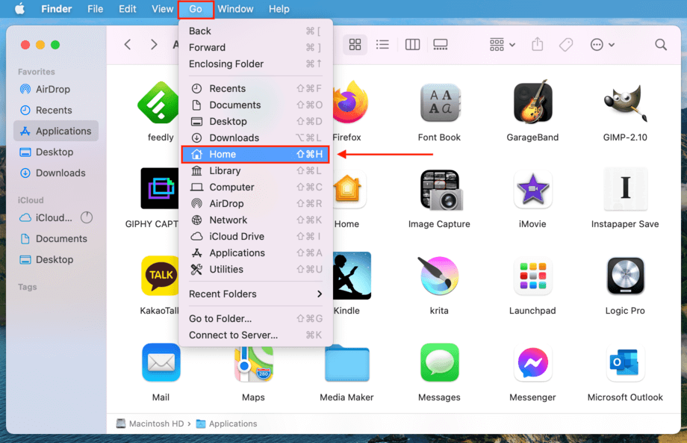
Task: Select Applications in the Finder sidebar
Action: (x=56, y=131)
